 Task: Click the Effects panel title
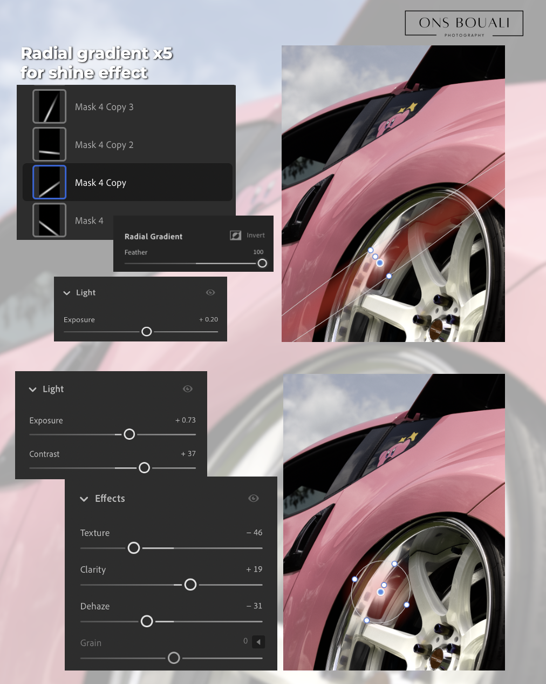110,498
